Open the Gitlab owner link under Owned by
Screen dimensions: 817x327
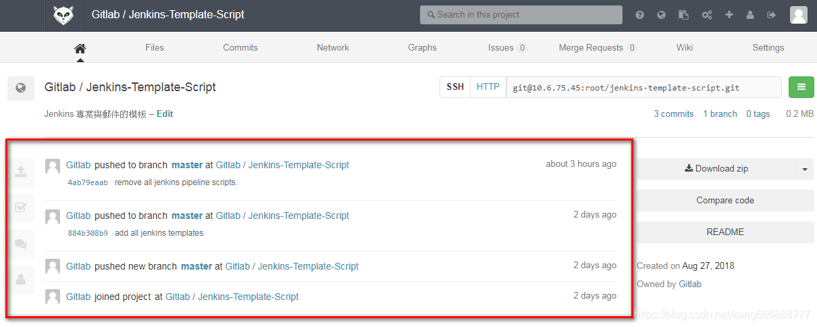(690, 284)
